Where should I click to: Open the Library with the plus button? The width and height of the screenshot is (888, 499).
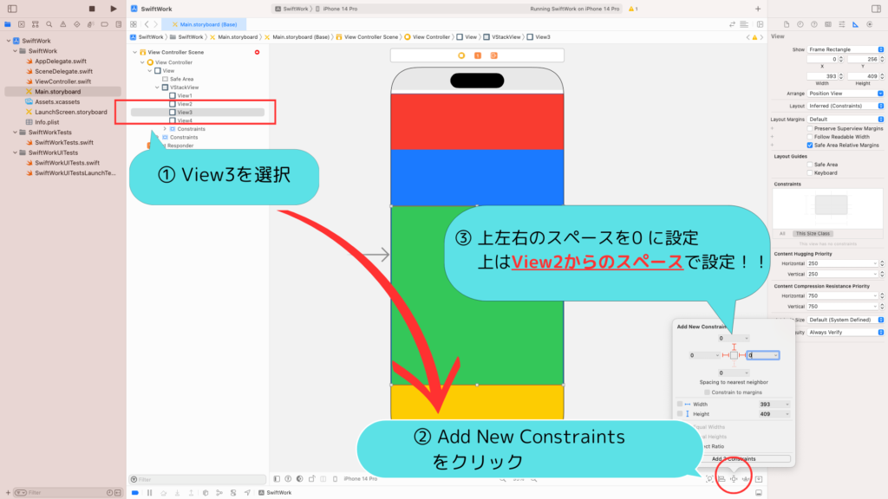pos(758,9)
